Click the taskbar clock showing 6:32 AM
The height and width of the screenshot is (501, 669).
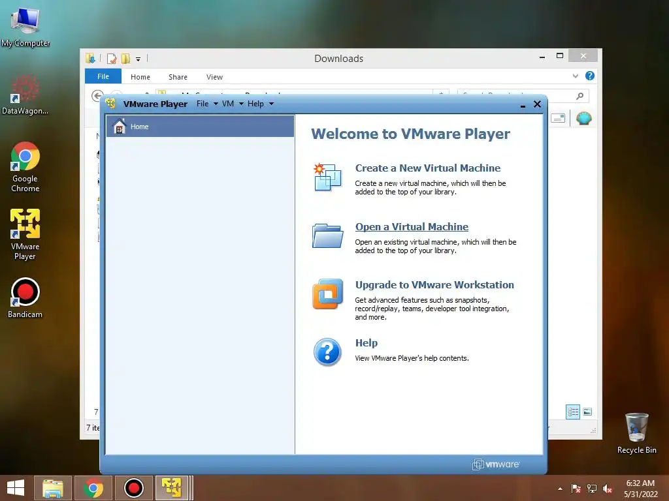click(640, 489)
